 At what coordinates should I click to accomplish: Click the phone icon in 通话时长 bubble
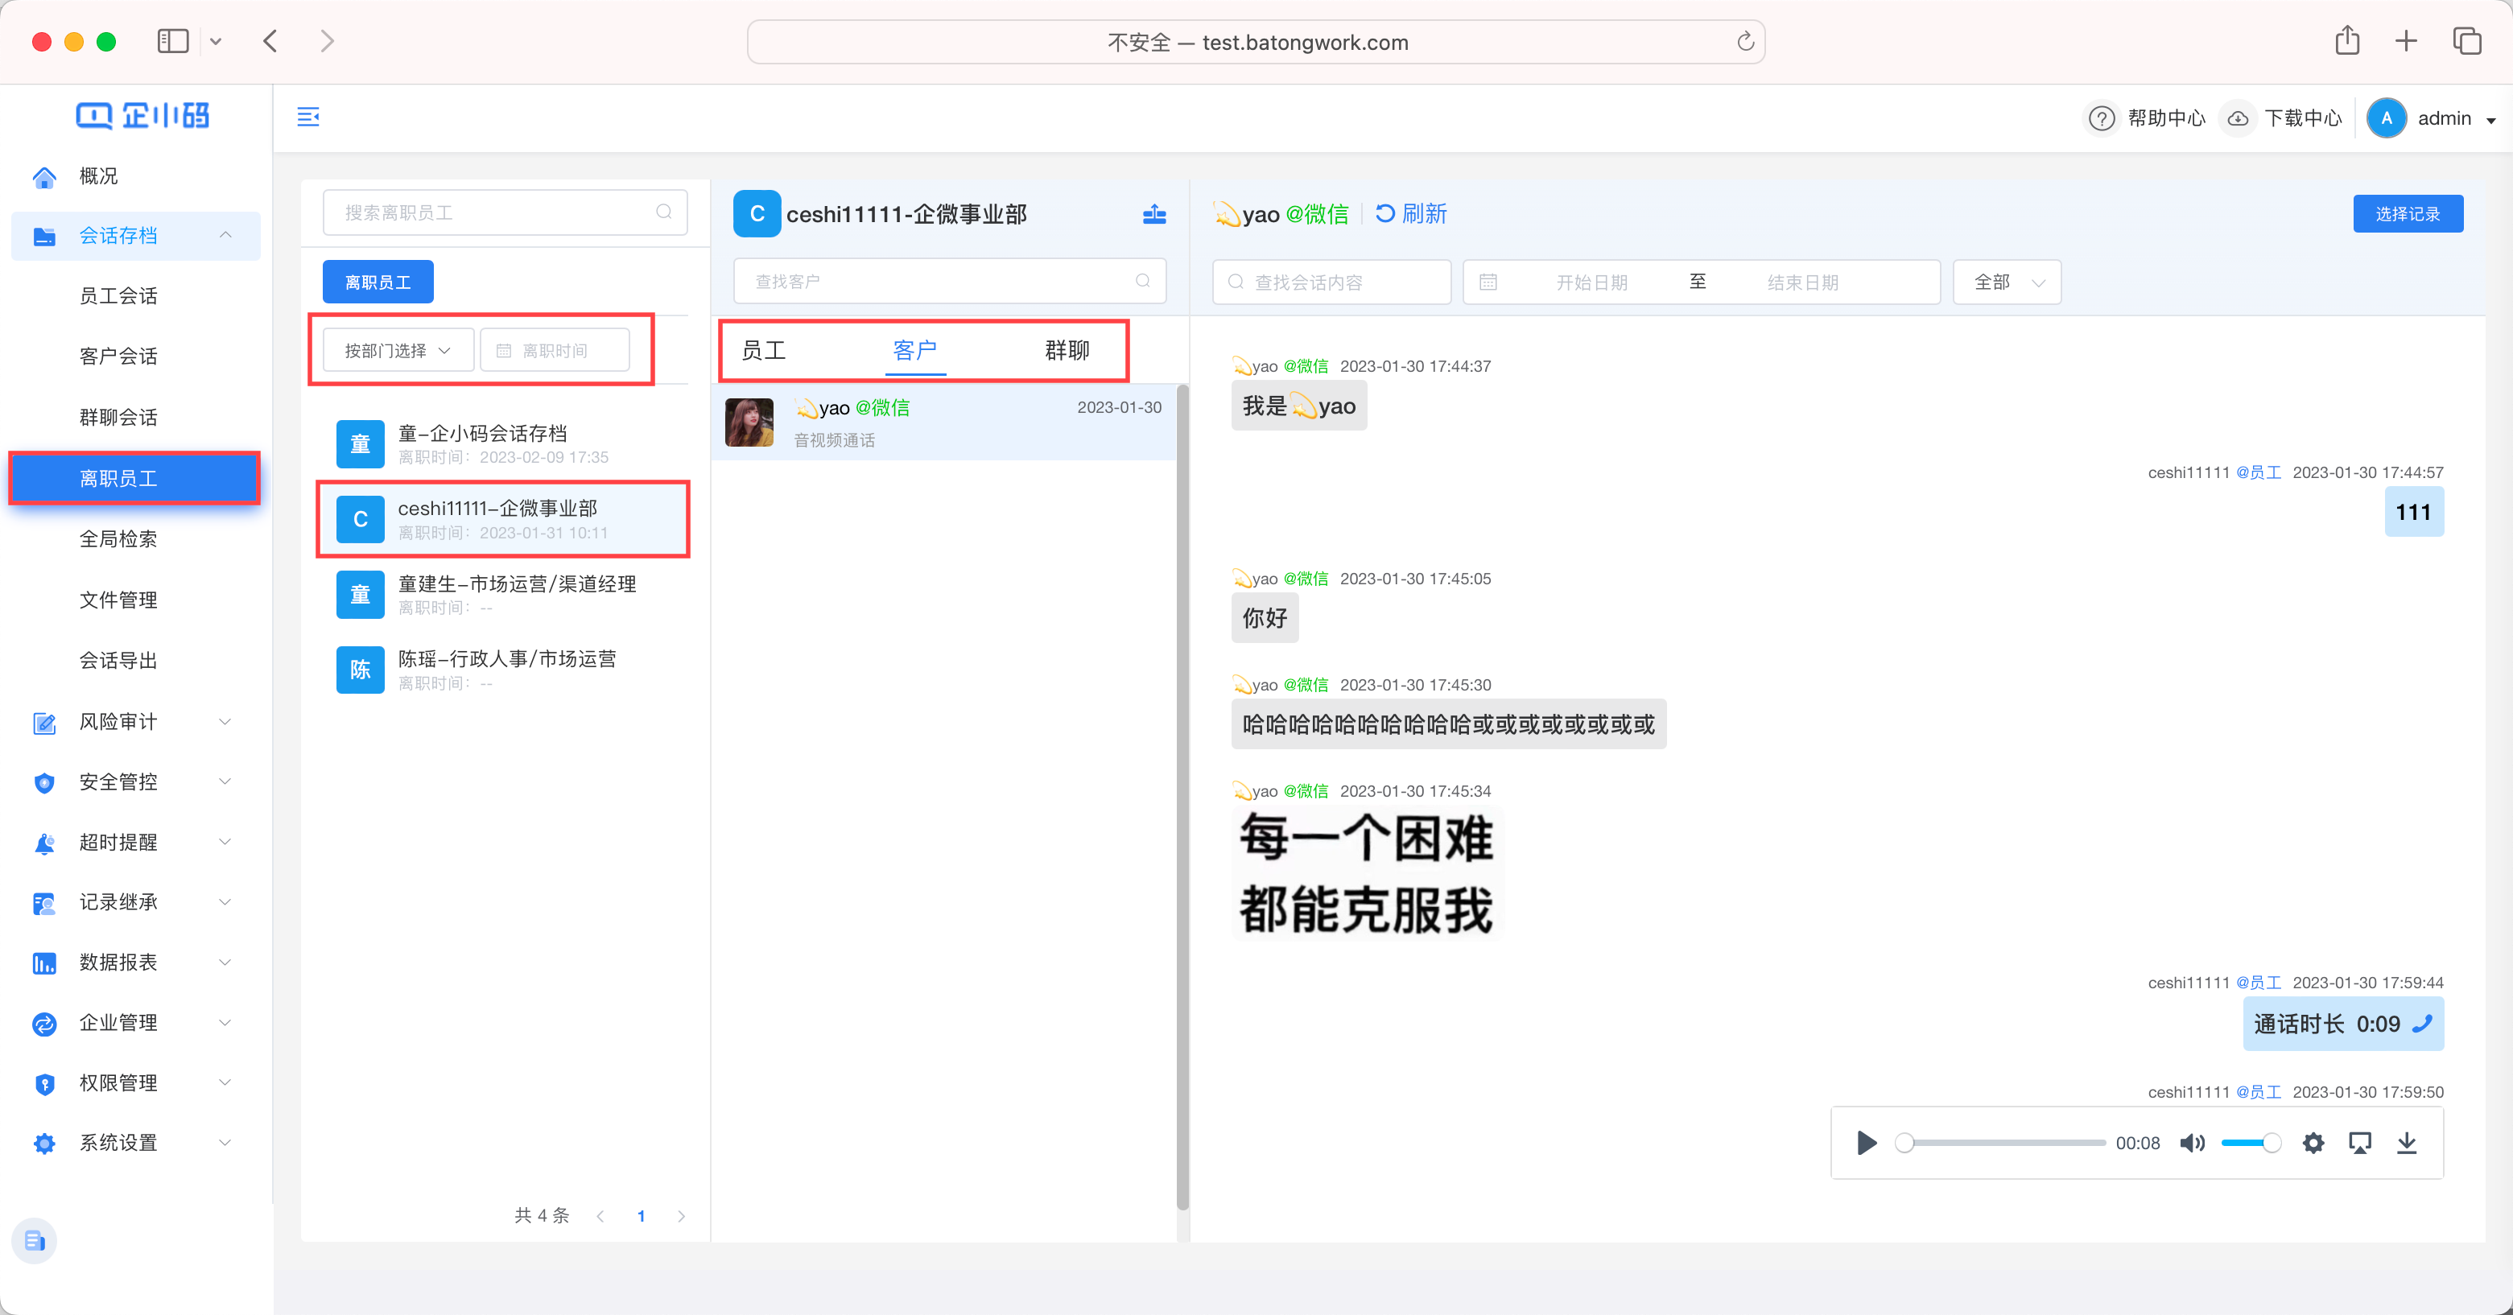(x=2421, y=1024)
